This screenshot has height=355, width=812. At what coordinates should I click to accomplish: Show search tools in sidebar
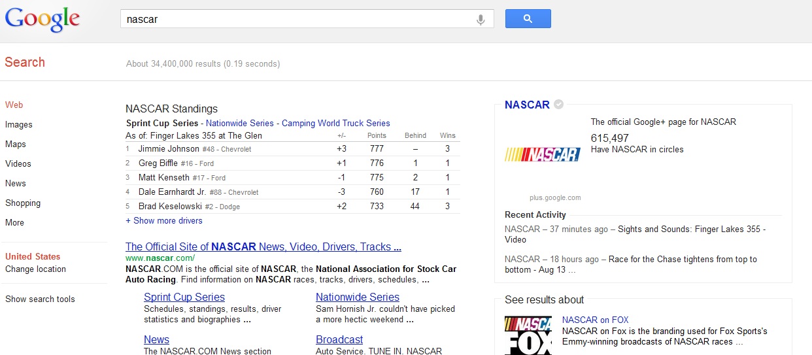pyautogui.click(x=40, y=299)
